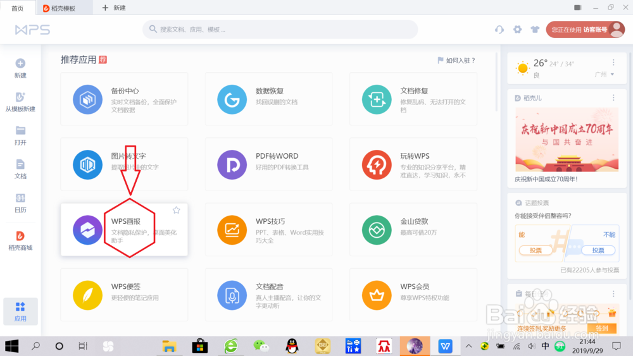
Task: Click the WPS会员 membership crown icon
Action: pyautogui.click(x=377, y=295)
